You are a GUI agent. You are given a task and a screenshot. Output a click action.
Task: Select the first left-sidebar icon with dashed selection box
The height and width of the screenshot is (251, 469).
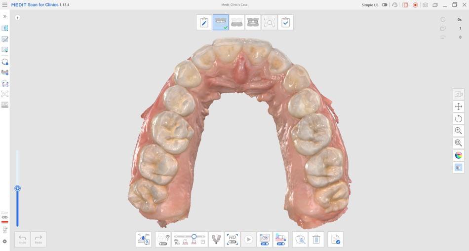click(x=5, y=28)
